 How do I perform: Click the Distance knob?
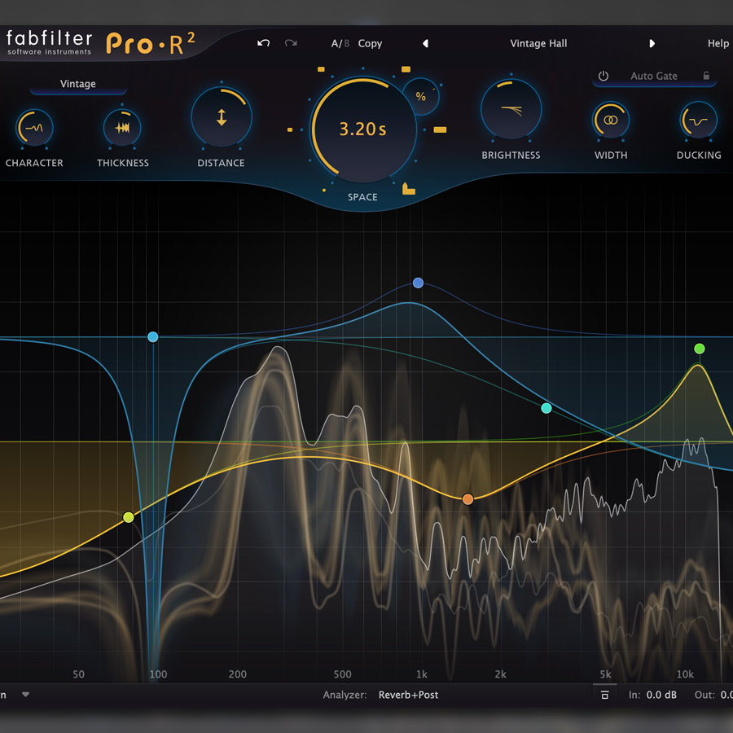point(222,116)
